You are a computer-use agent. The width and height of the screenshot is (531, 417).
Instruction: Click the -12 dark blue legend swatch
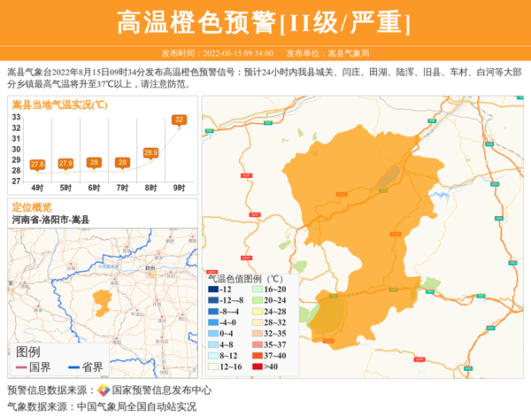[212, 290]
